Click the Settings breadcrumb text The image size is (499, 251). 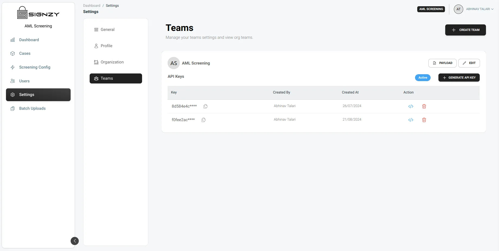click(x=112, y=5)
